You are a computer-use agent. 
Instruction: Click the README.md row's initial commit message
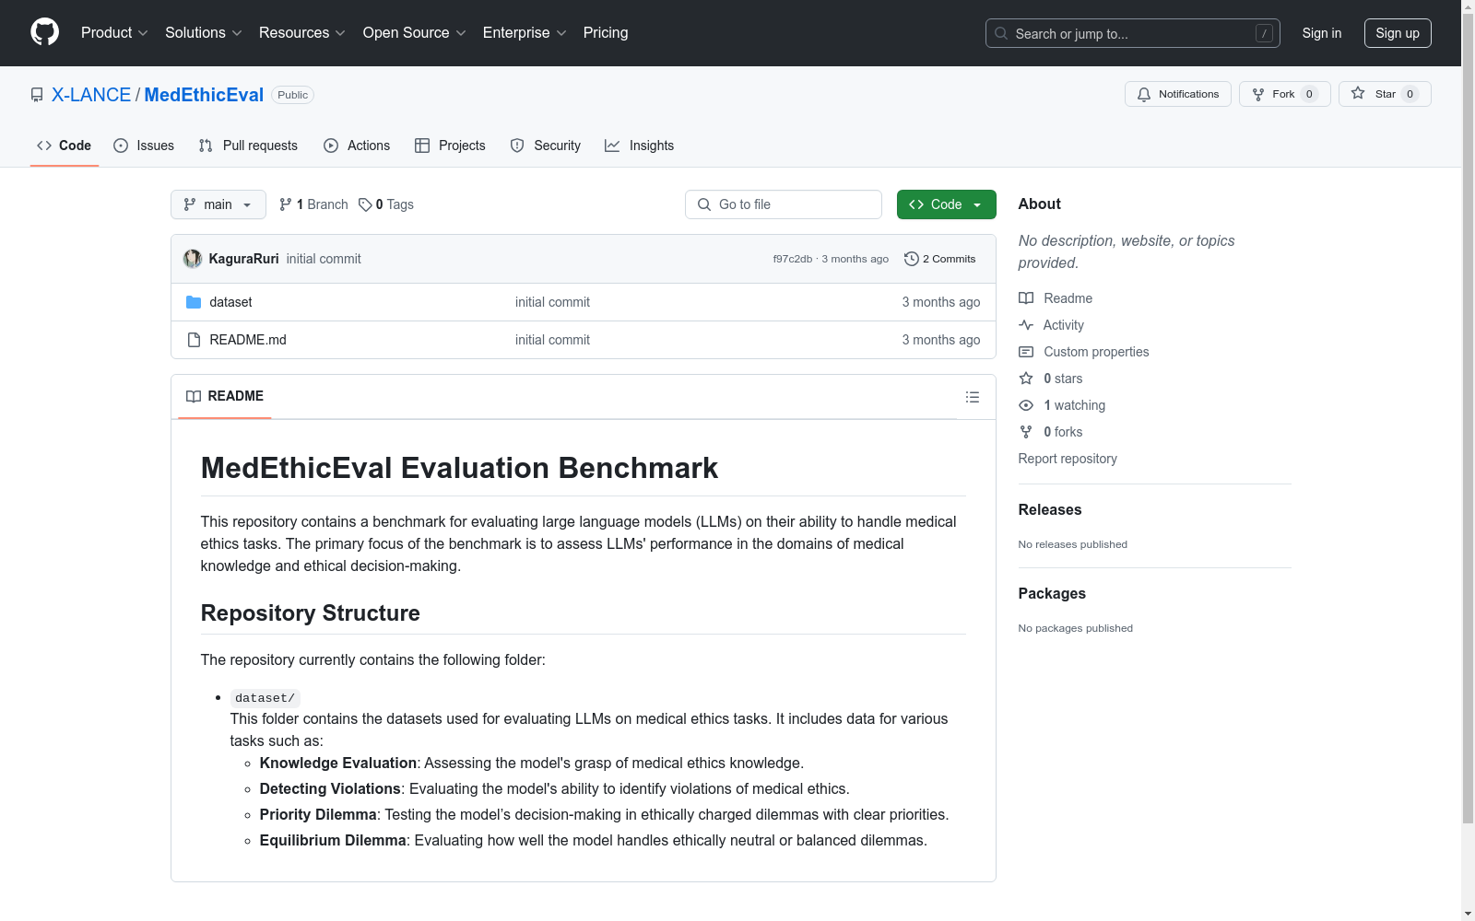[552, 340]
